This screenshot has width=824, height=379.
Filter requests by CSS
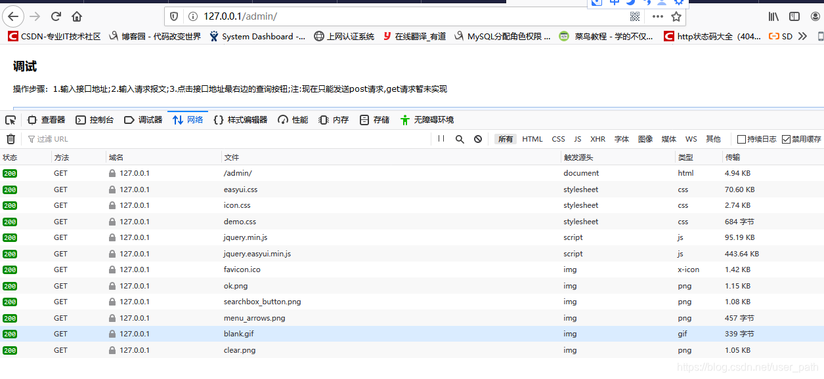(558, 139)
